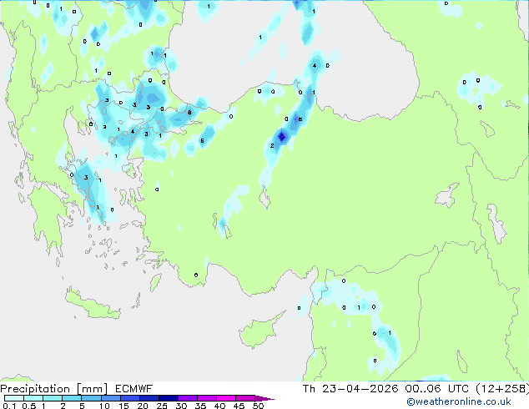The image size is (529, 409).
Task: Pick the 10–15 mm legend color swatch
Action: tap(110, 398)
